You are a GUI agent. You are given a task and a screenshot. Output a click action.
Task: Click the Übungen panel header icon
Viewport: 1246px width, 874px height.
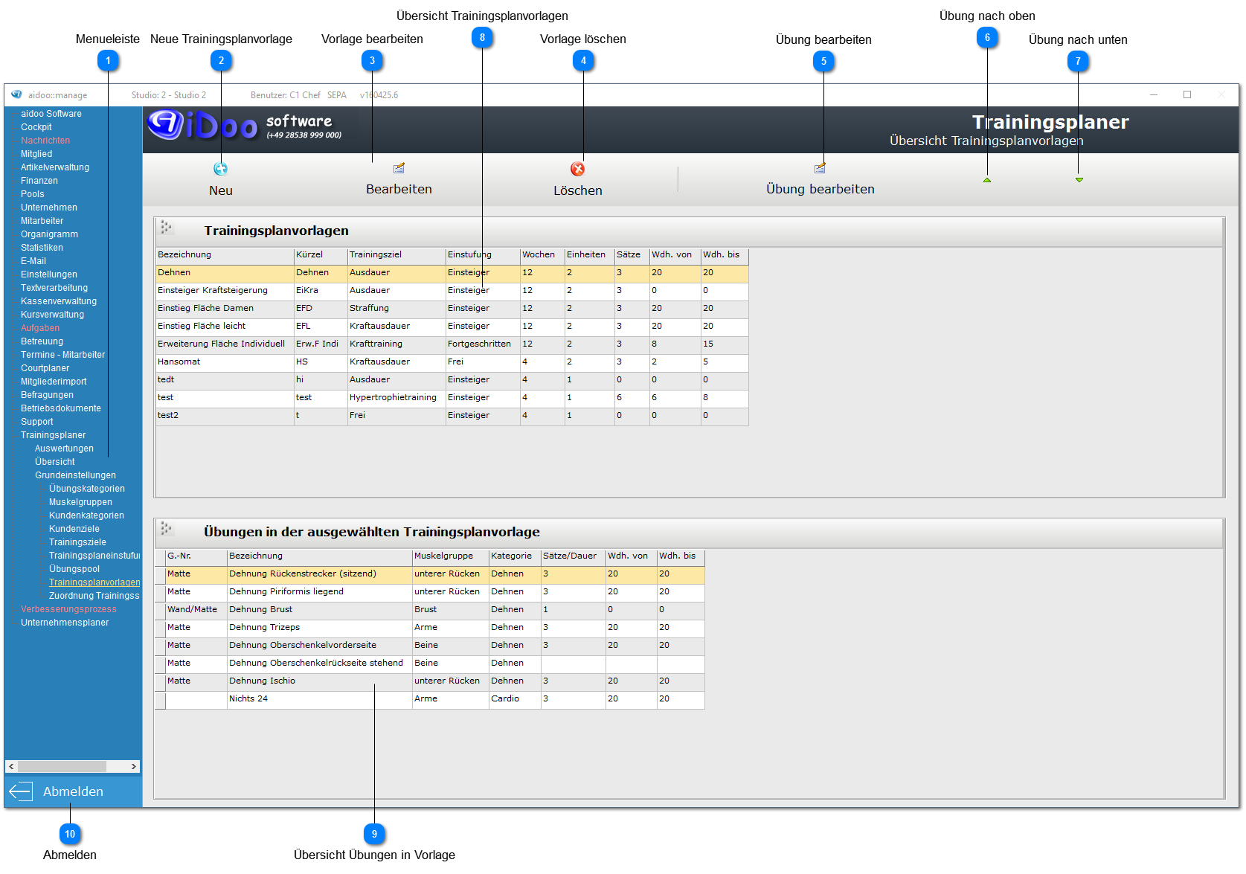166,528
